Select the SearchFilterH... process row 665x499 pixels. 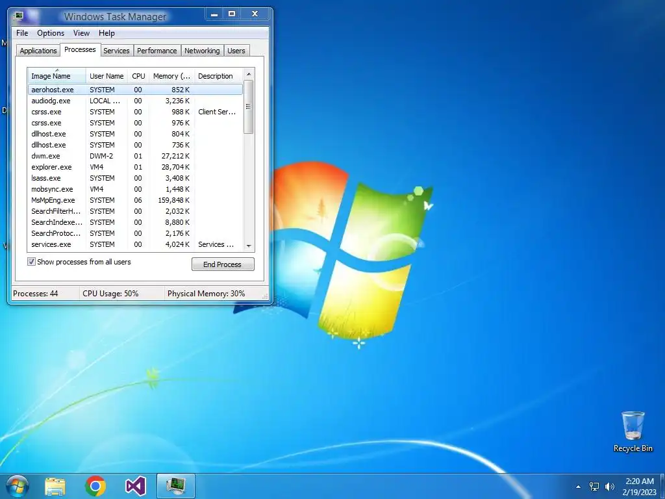pos(135,211)
